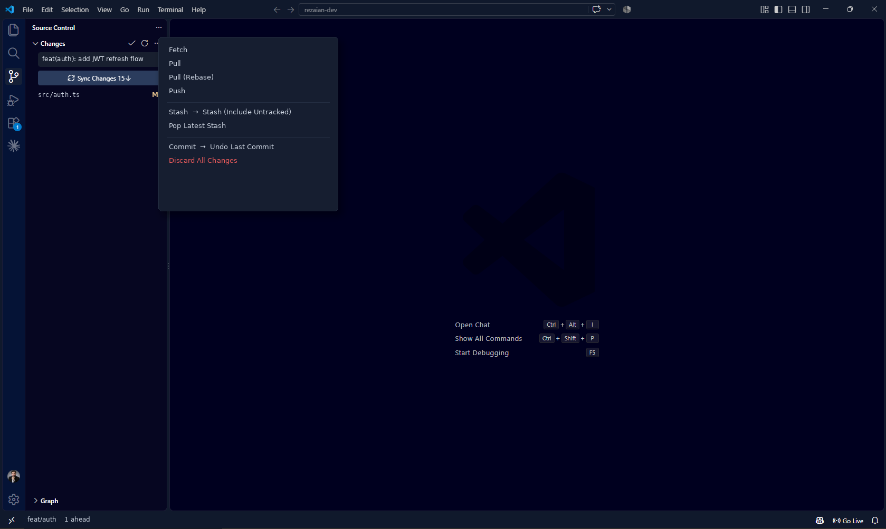886x529 pixels.
Task: Click the Sync Changes 15 button
Action: tap(99, 78)
